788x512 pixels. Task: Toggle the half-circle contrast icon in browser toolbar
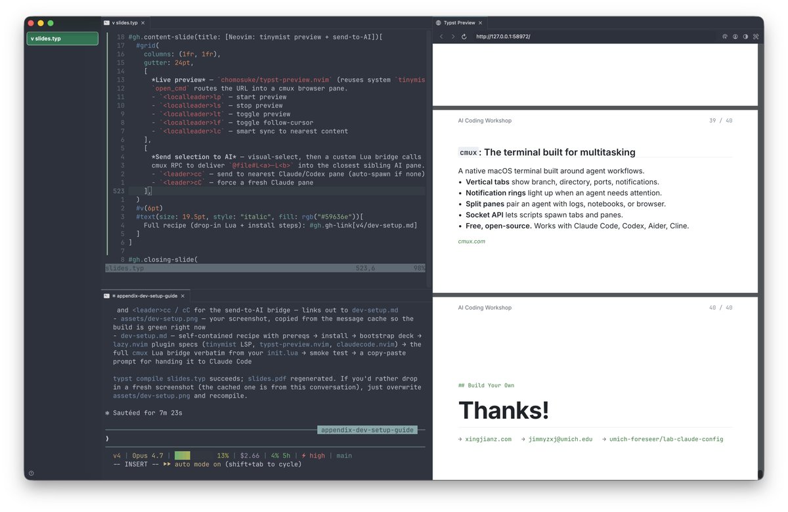coord(745,37)
